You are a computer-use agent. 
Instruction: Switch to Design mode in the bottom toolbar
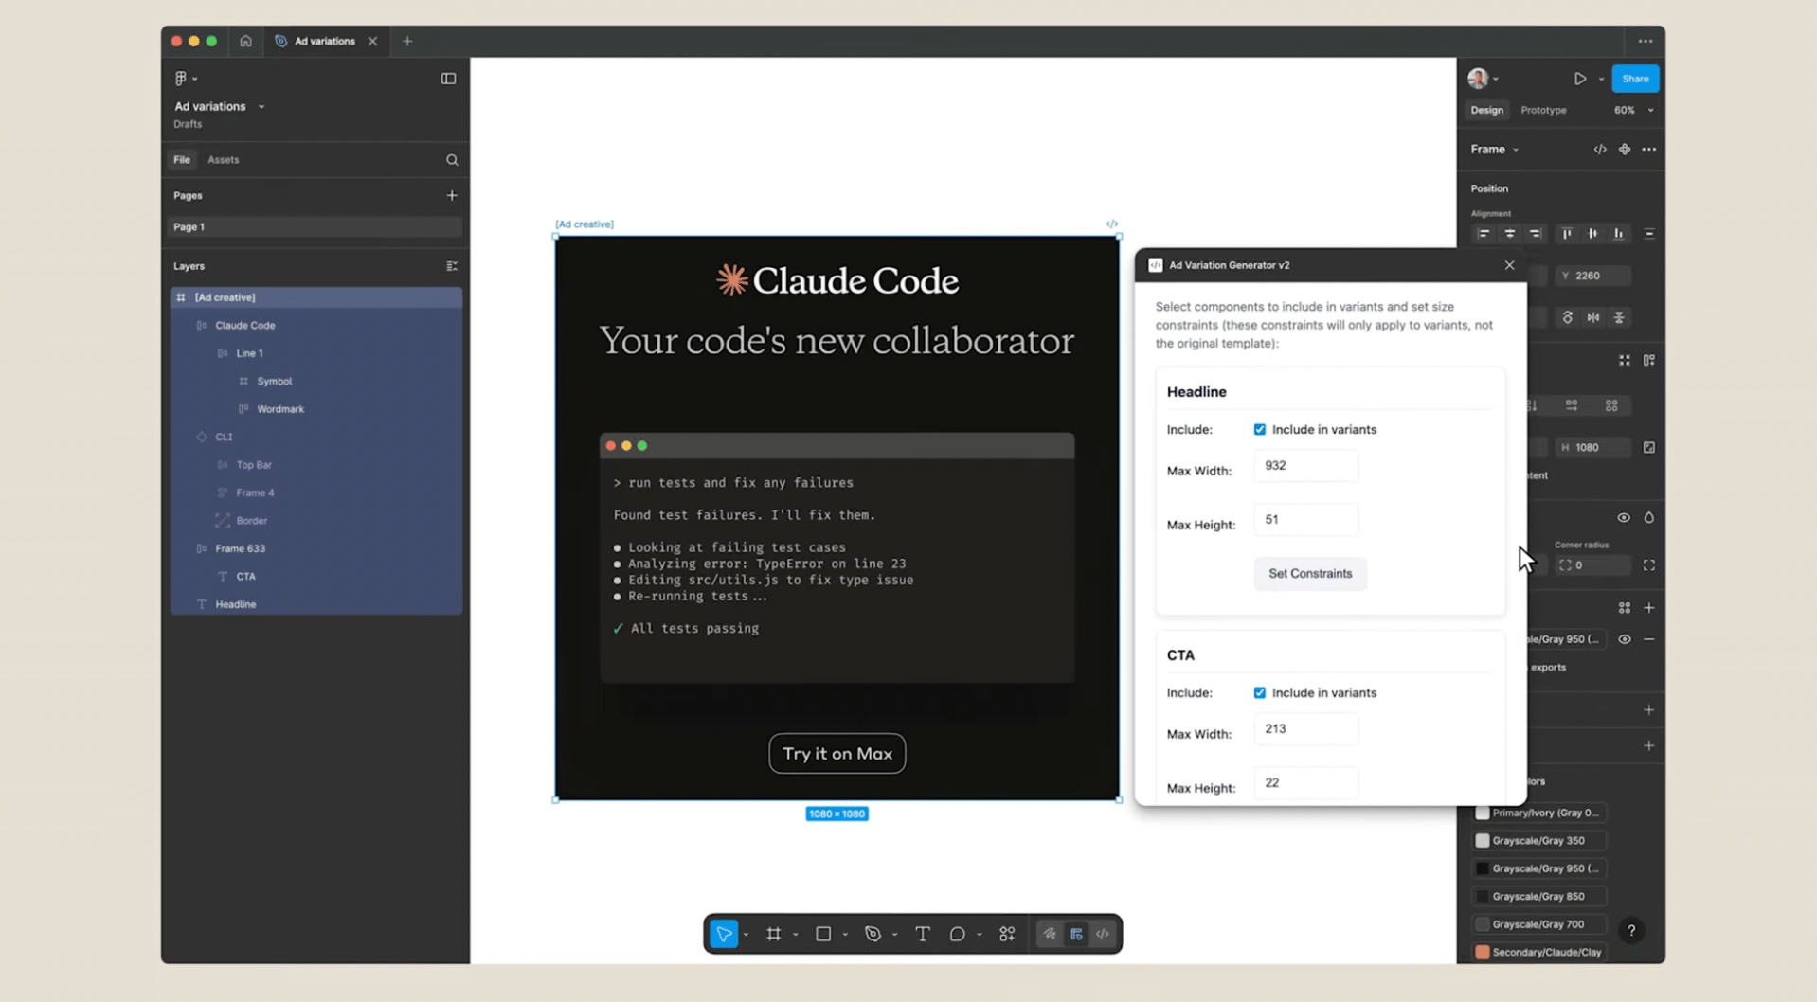tap(1076, 935)
